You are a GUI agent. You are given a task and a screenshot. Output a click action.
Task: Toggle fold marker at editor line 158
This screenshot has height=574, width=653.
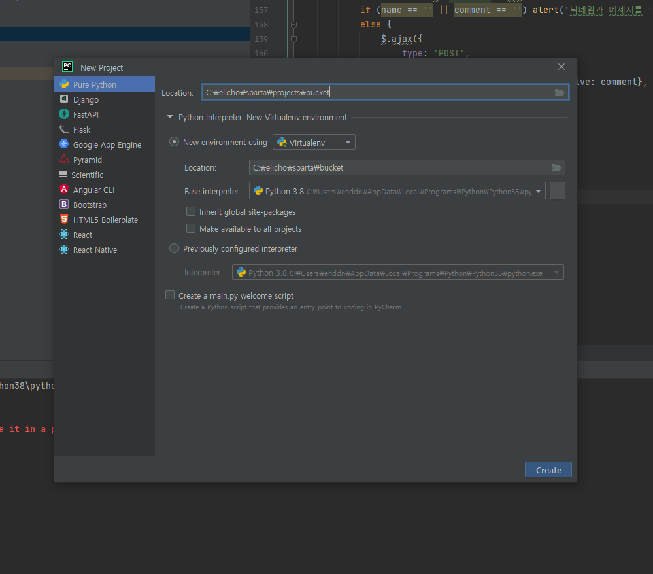coord(293,25)
